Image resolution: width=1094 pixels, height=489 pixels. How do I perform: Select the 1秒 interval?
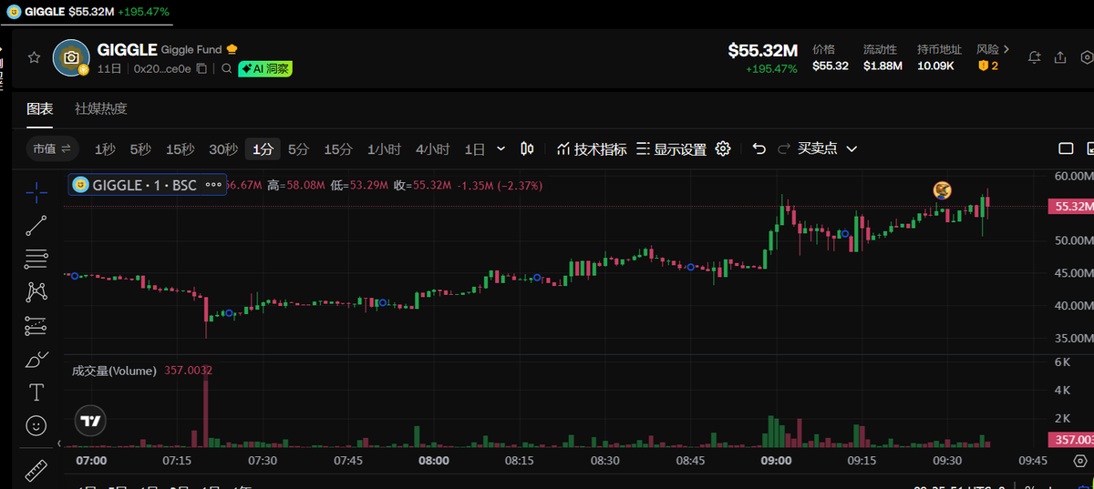click(105, 149)
